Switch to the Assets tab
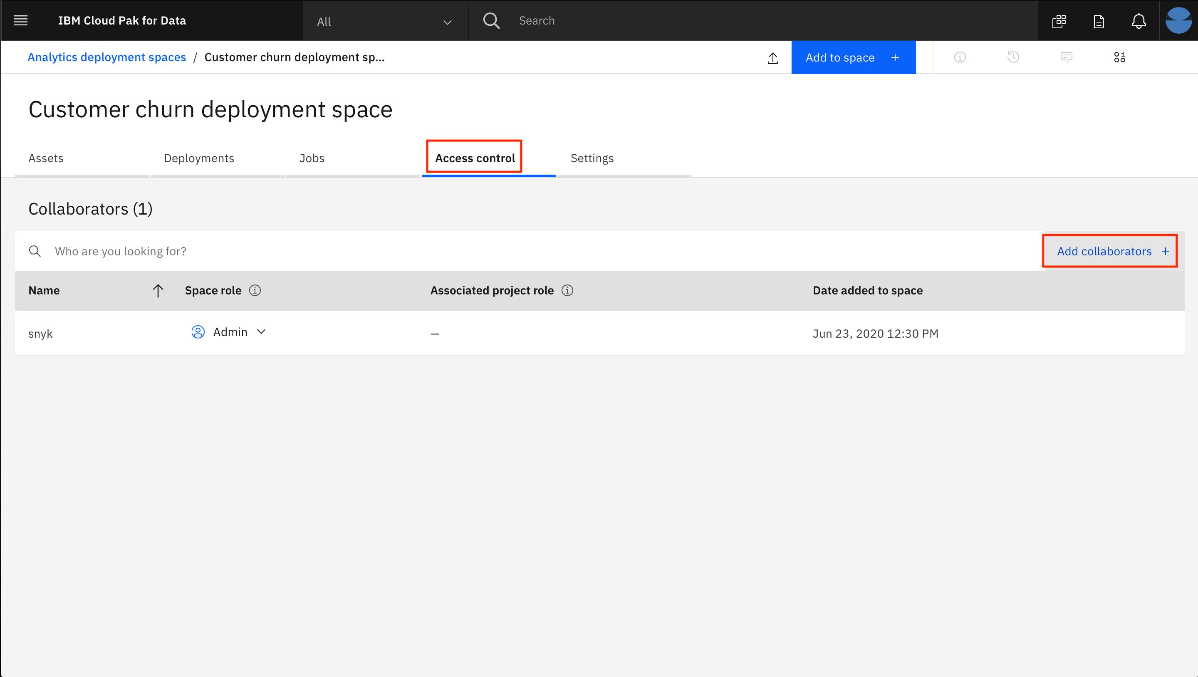1198x677 pixels. click(45, 158)
